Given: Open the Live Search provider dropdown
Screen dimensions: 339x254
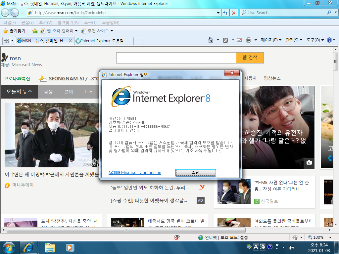Looking at the screenshot, I should pyautogui.click(x=336, y=13).
